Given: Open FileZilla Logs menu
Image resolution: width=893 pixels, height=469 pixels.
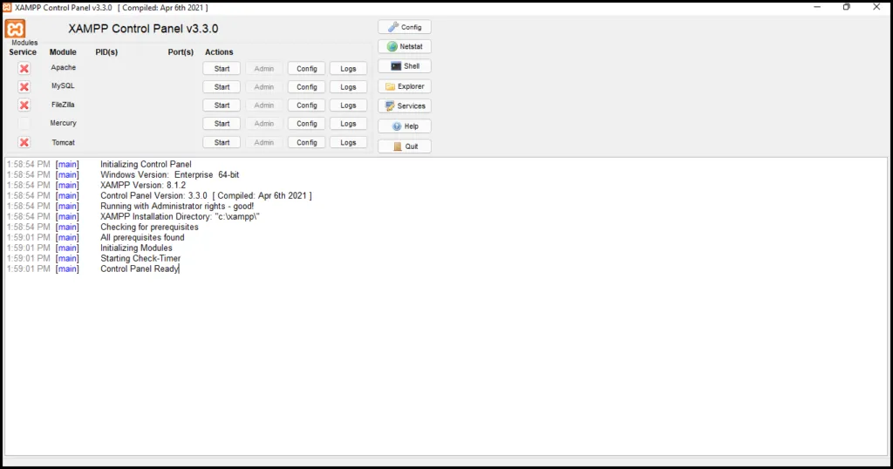Looking at the screenshot, I should pos(348,105).
